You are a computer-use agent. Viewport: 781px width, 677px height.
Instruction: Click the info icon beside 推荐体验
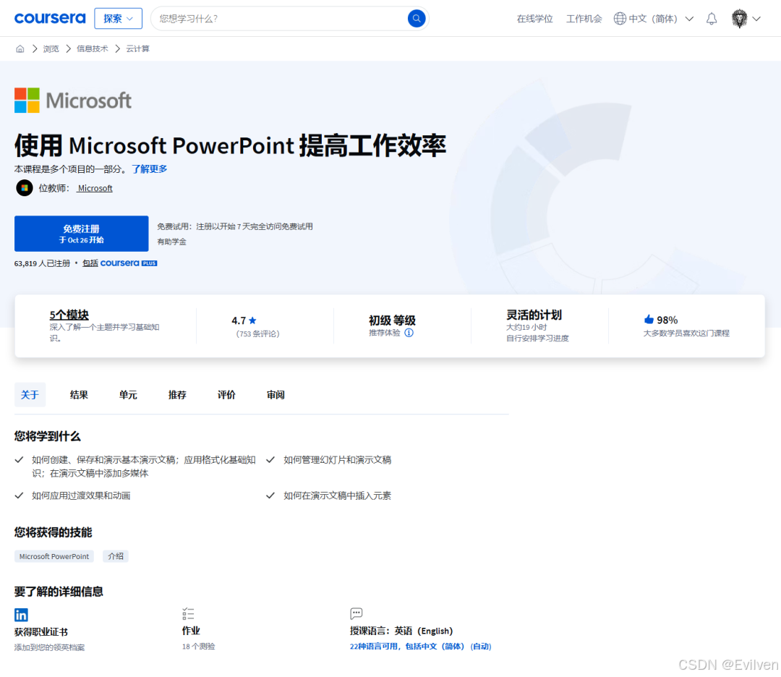[409, 333]
